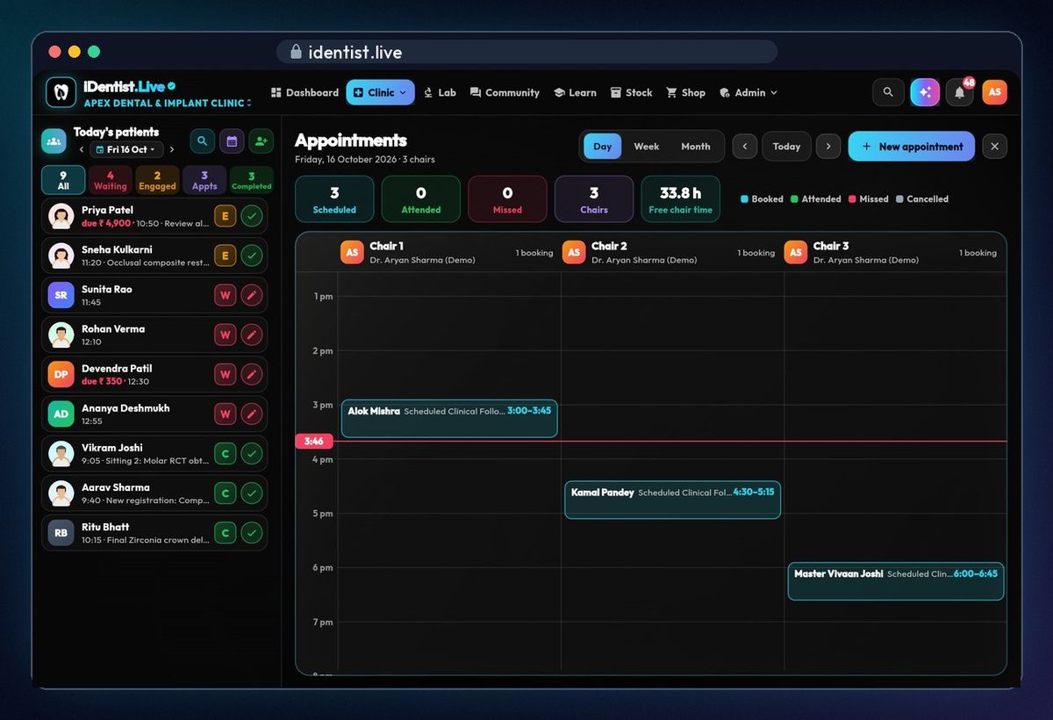The image size is (1053, 720).
Task: Click Sunita Rao's red edit pencil icon
Action: (x=252, y=295)
